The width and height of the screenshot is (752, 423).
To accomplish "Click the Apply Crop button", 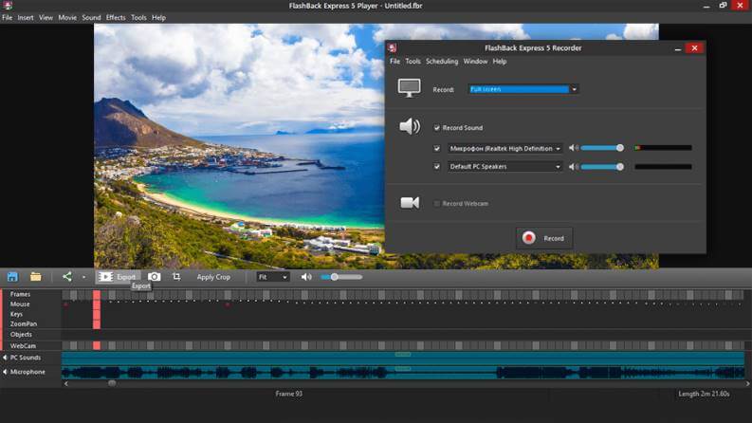I will [x=213, y=277].
